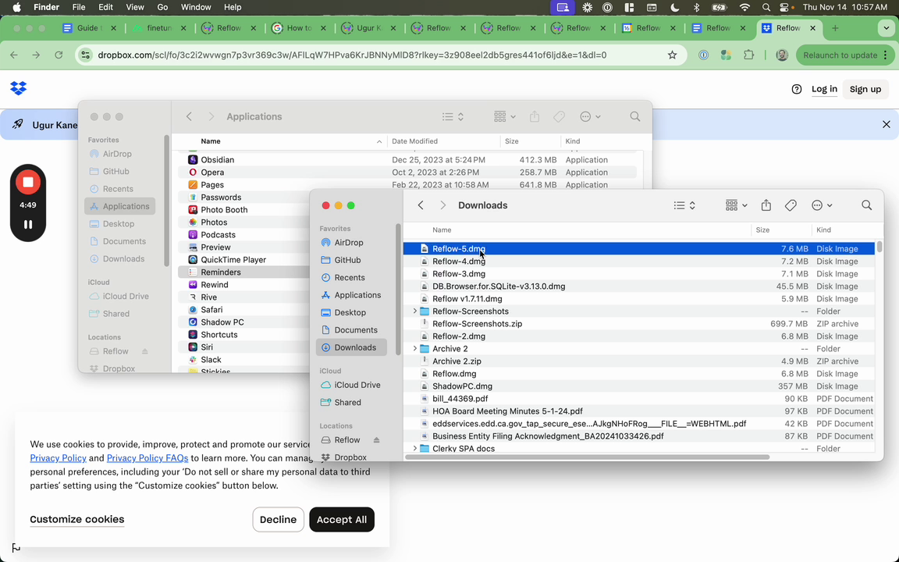Image resolution: width=899 pixels, height=562 pixels.
Task: Stop the screen recording with red button
Action: tap(27, 183)
